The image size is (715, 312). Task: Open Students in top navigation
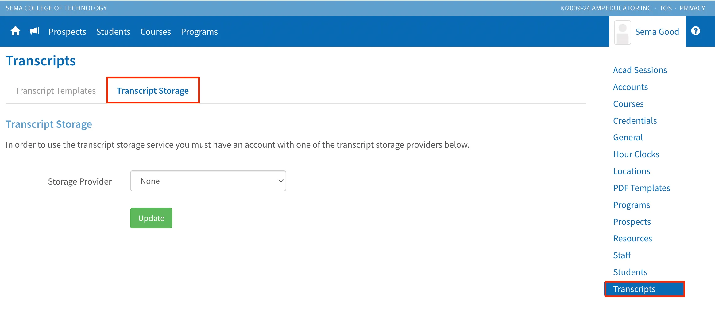(113, 32)
